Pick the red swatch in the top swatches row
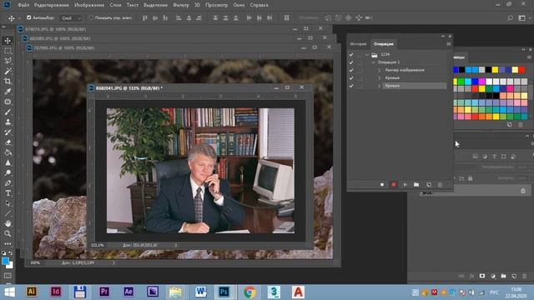 click(x=521, y=70)
